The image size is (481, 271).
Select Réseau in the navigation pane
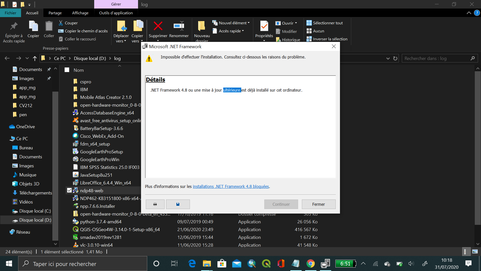[20, 232]
